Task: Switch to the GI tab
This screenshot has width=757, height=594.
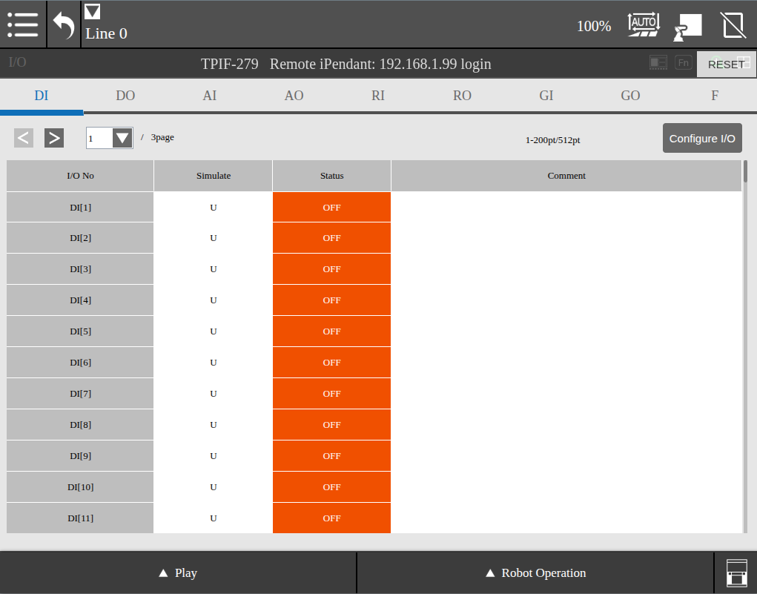Action: tap(546, 96)
